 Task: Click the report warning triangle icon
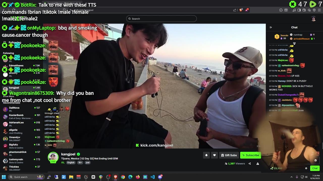click(x=258, y=164)
